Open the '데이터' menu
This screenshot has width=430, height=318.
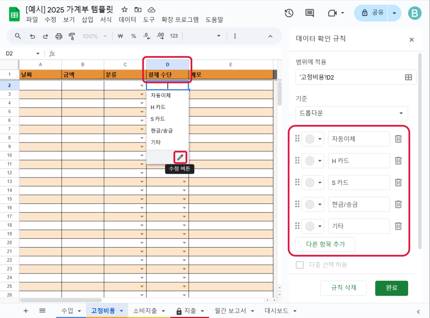(127, 19)
